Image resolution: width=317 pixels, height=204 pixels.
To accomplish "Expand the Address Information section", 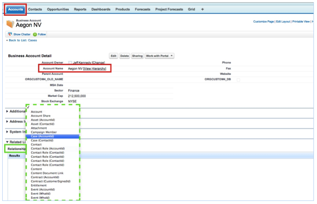I will pos(7,121).
